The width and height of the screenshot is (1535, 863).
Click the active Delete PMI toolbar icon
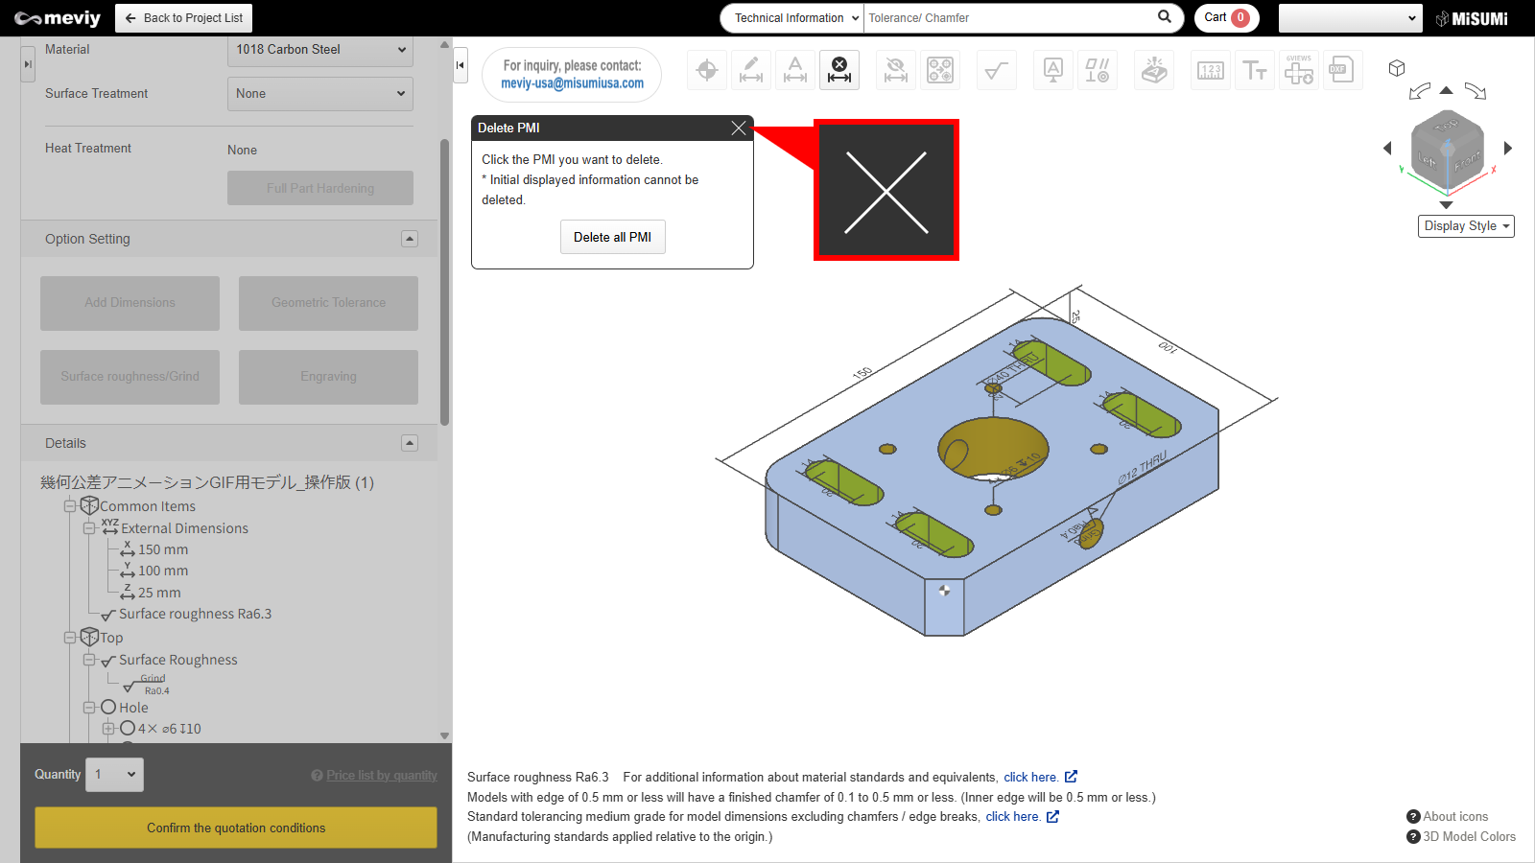tap(839, 70)
